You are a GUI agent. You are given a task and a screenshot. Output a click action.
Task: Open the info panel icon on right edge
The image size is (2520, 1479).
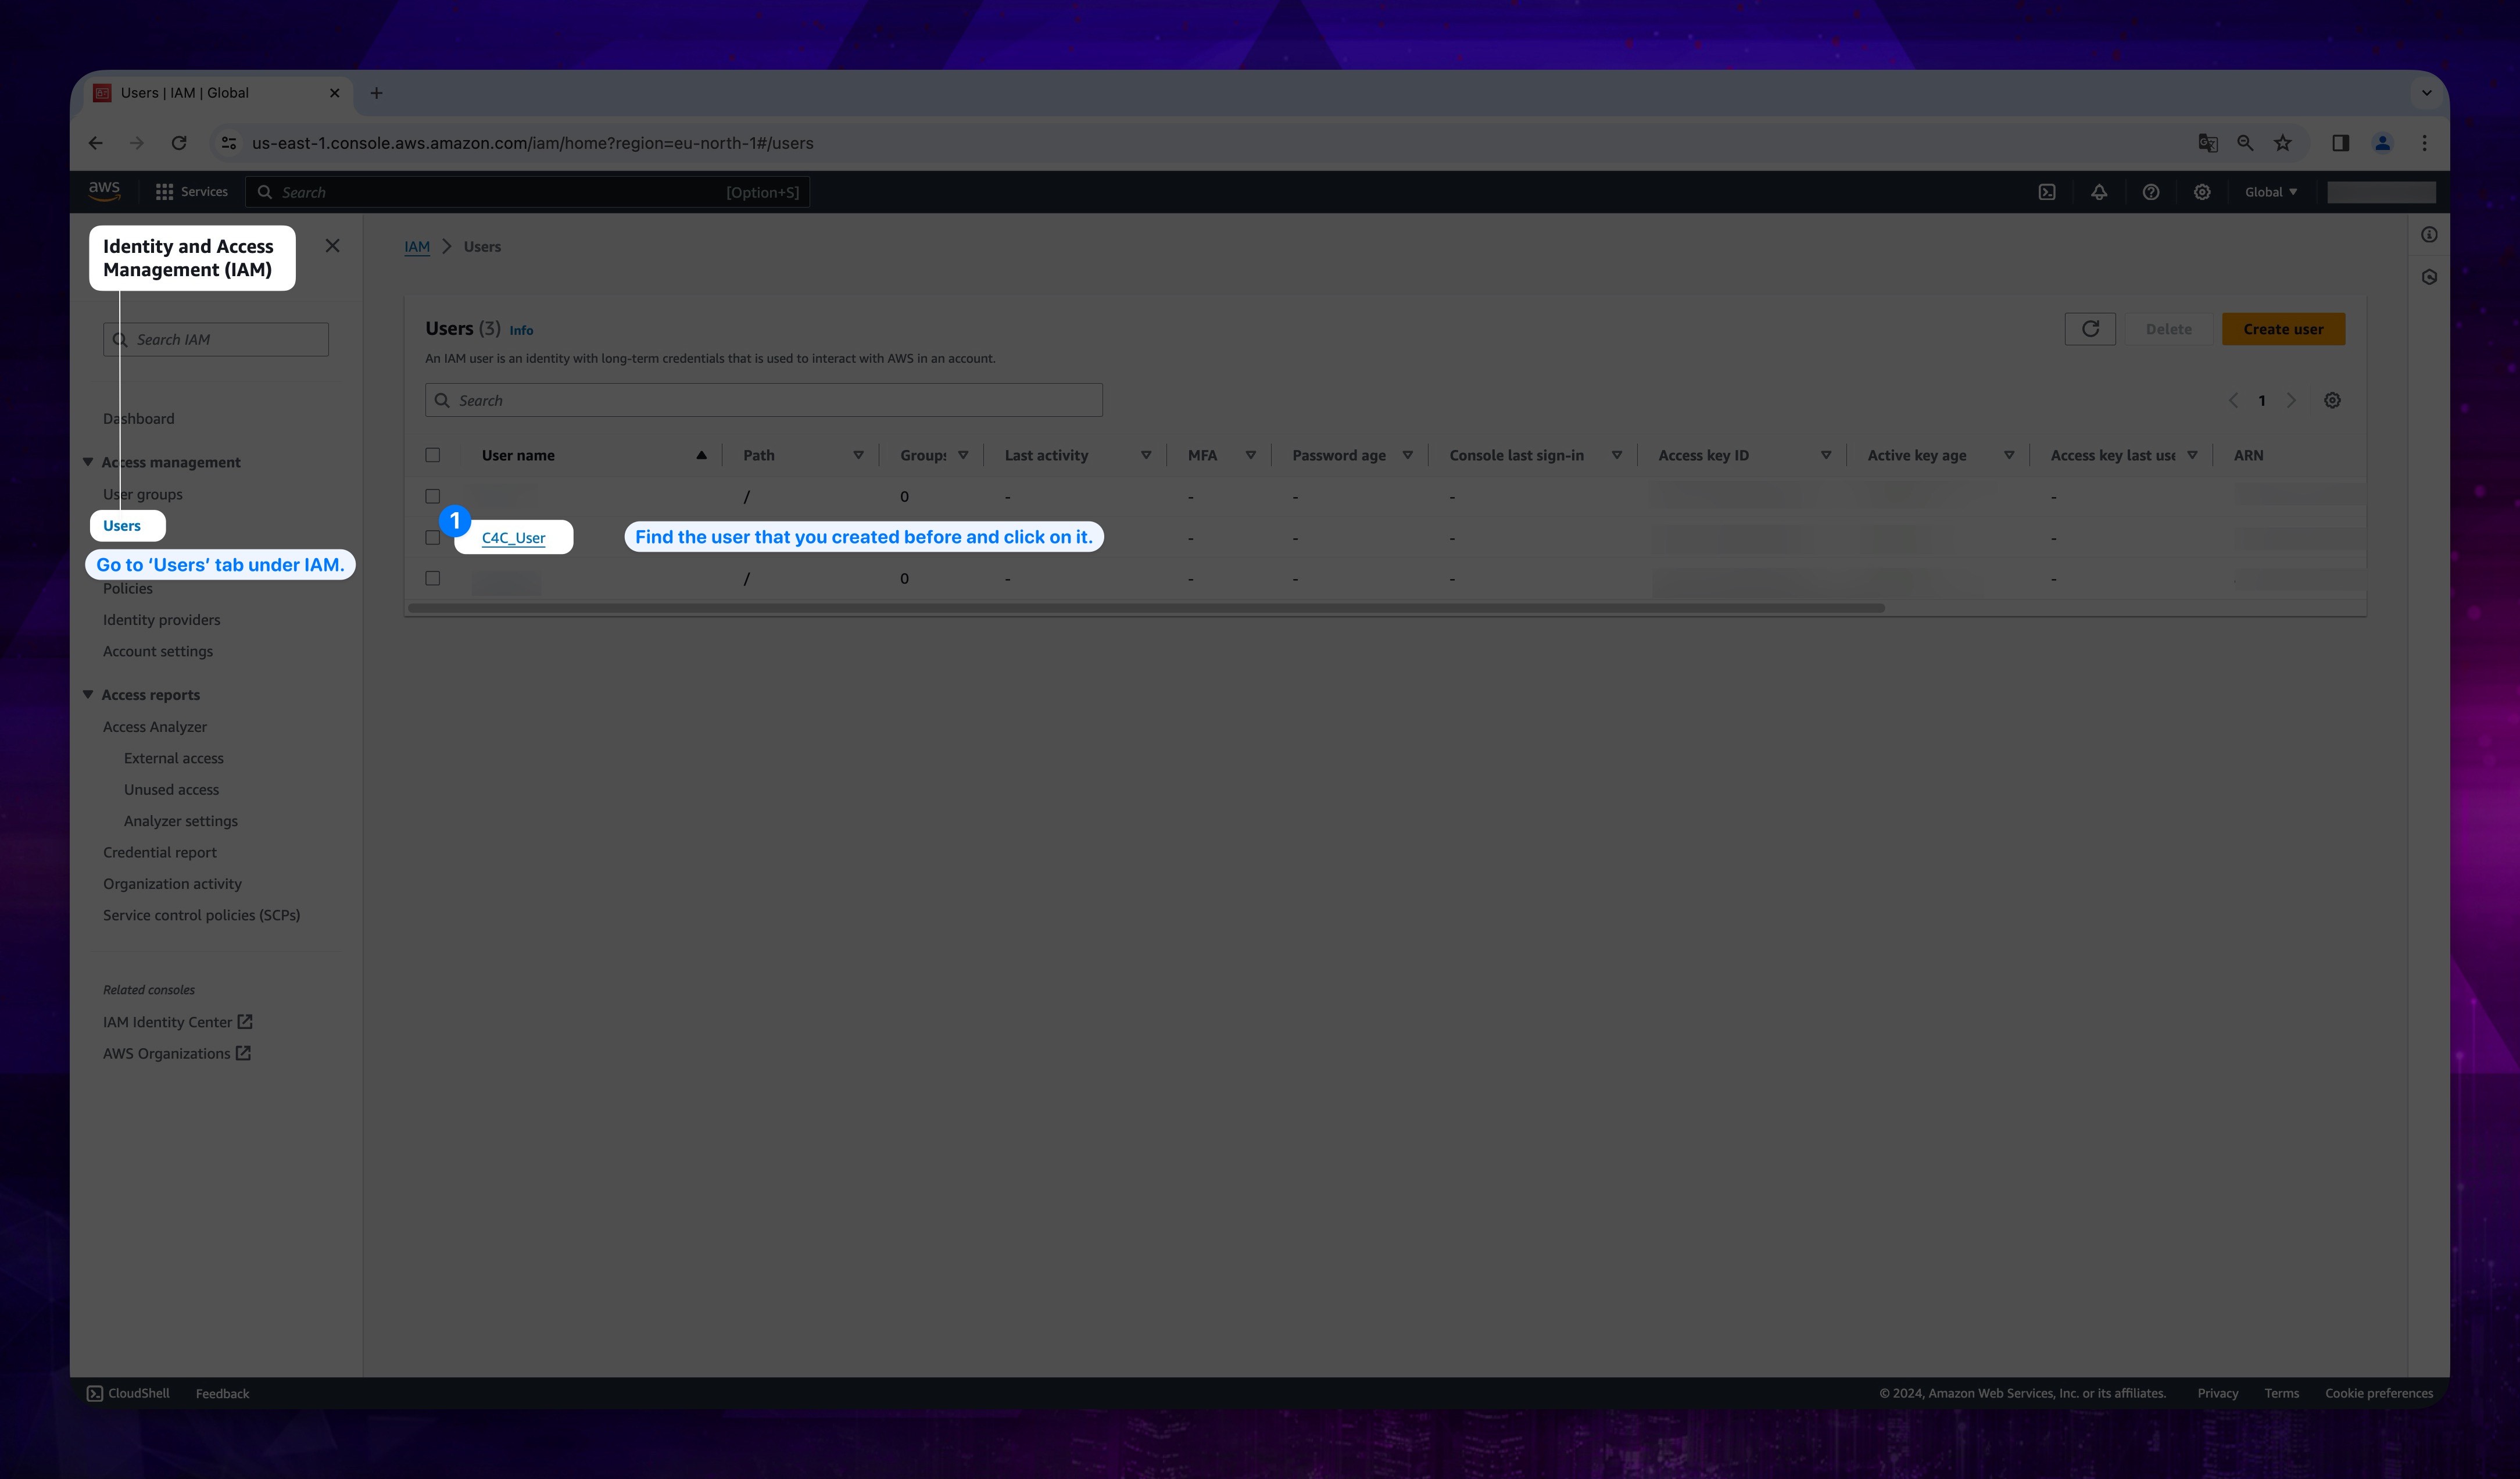coord(2429,235)
